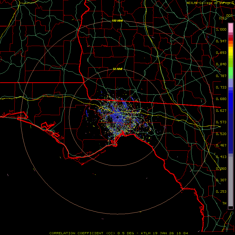Select the 0.893 legend value
Screen dimensions: 235x235
point(221,52)
